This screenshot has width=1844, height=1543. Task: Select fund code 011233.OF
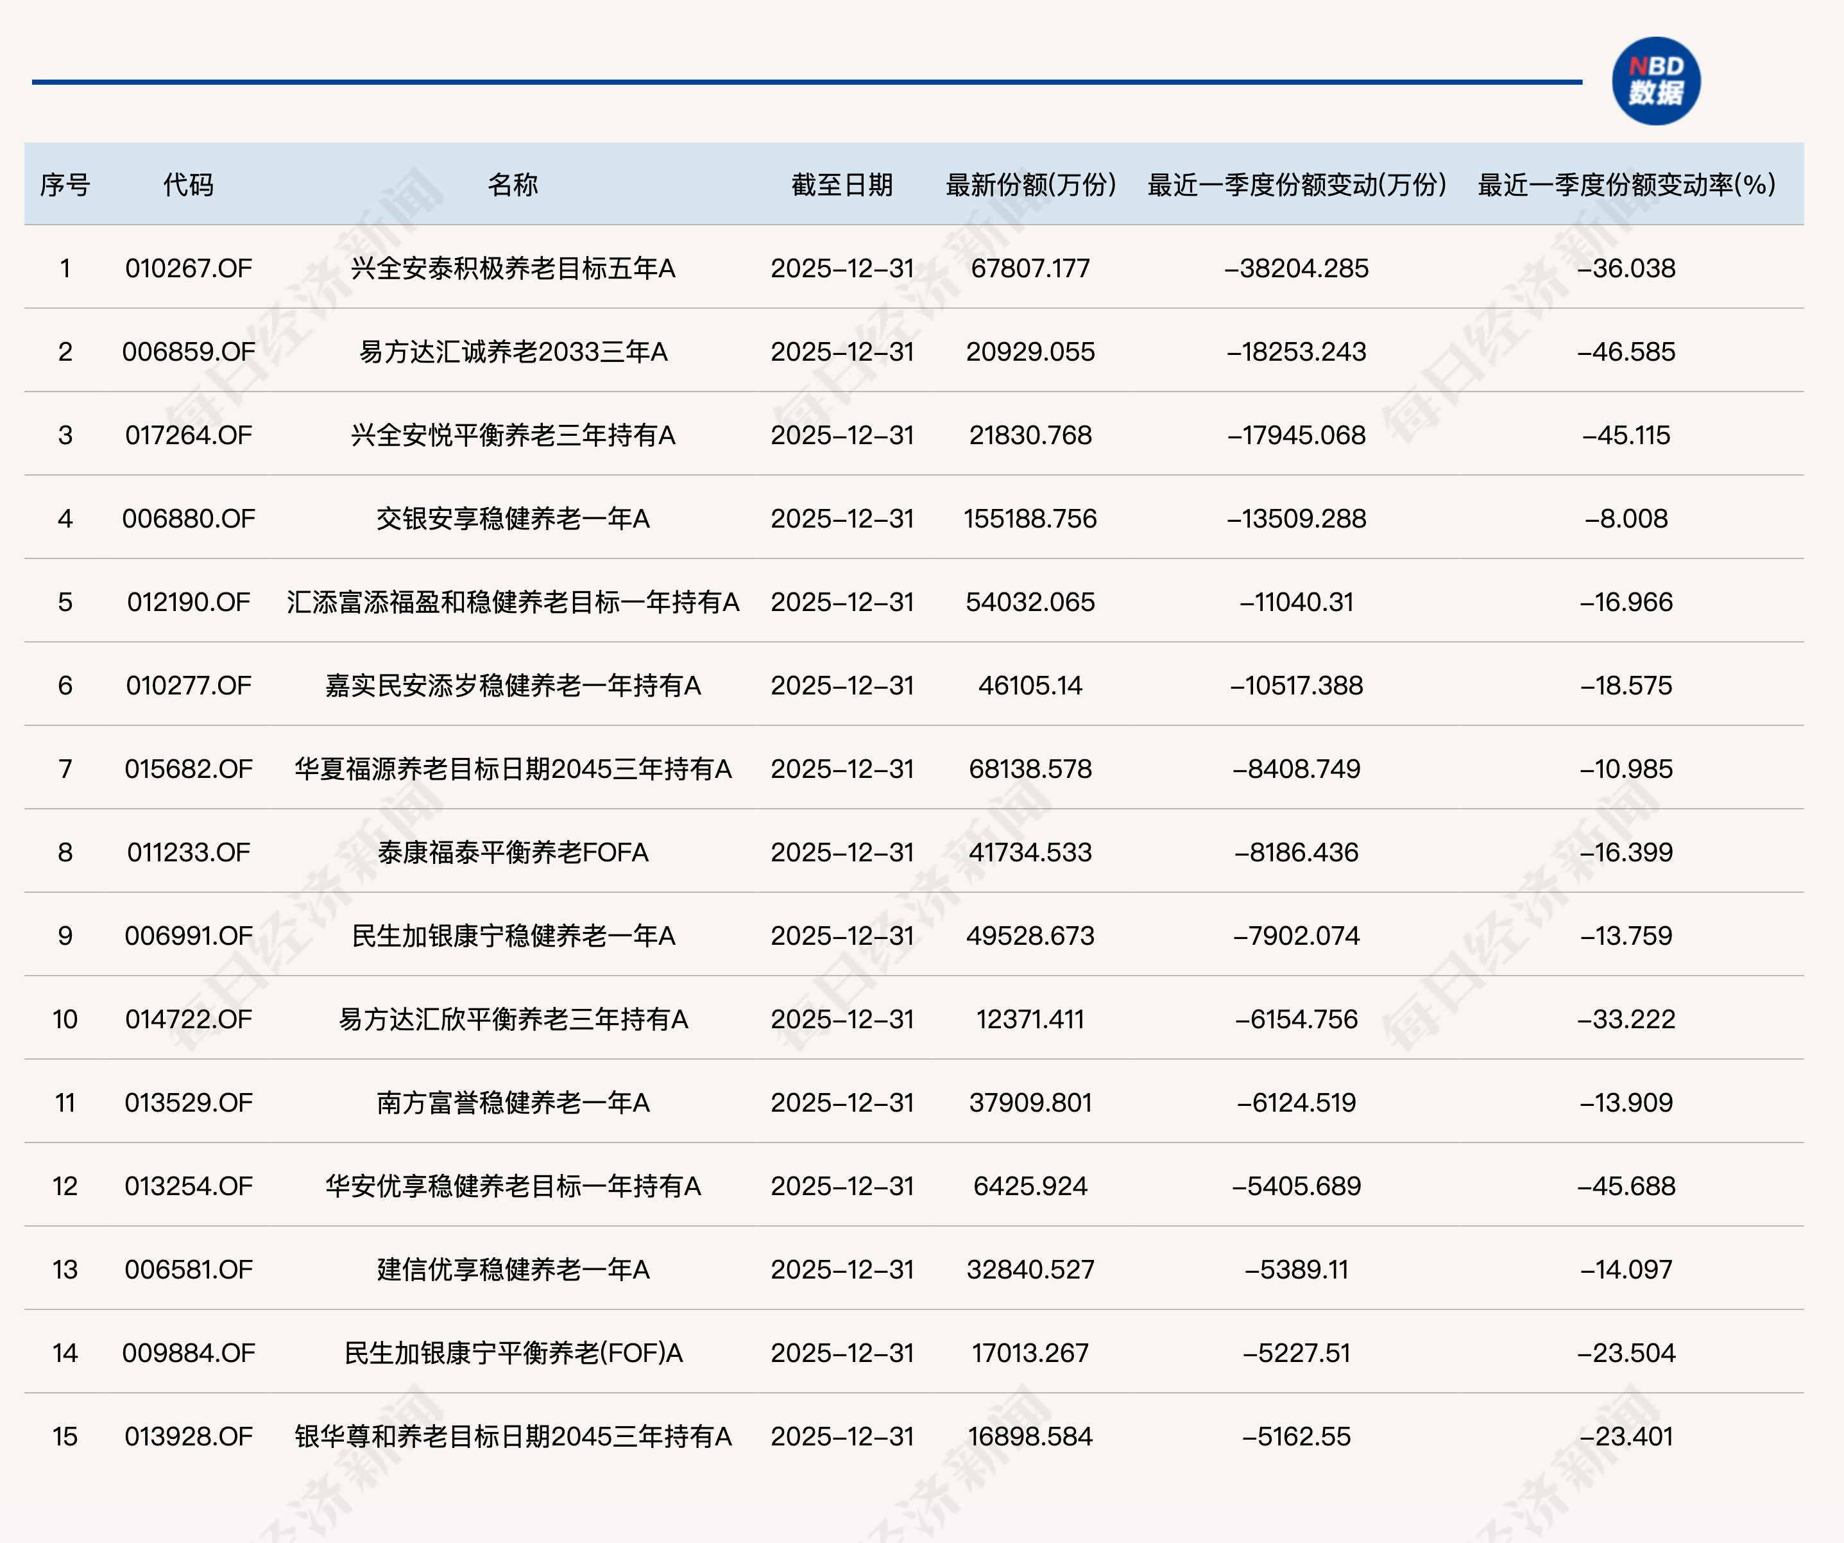click(x=188, y=852)
